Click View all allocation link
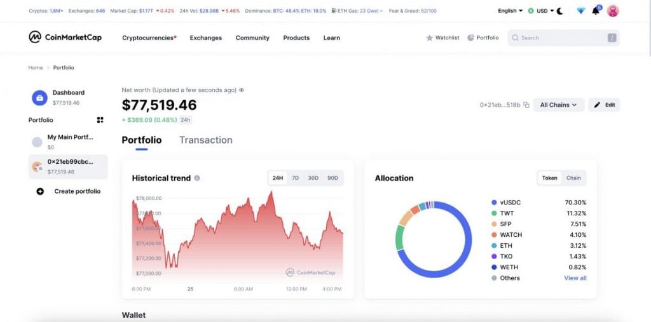Screen dimensions: 651x322 click(575, 278)
